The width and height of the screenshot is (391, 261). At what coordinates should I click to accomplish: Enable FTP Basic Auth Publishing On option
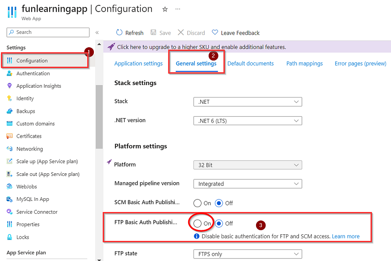(x=198, y=223)
